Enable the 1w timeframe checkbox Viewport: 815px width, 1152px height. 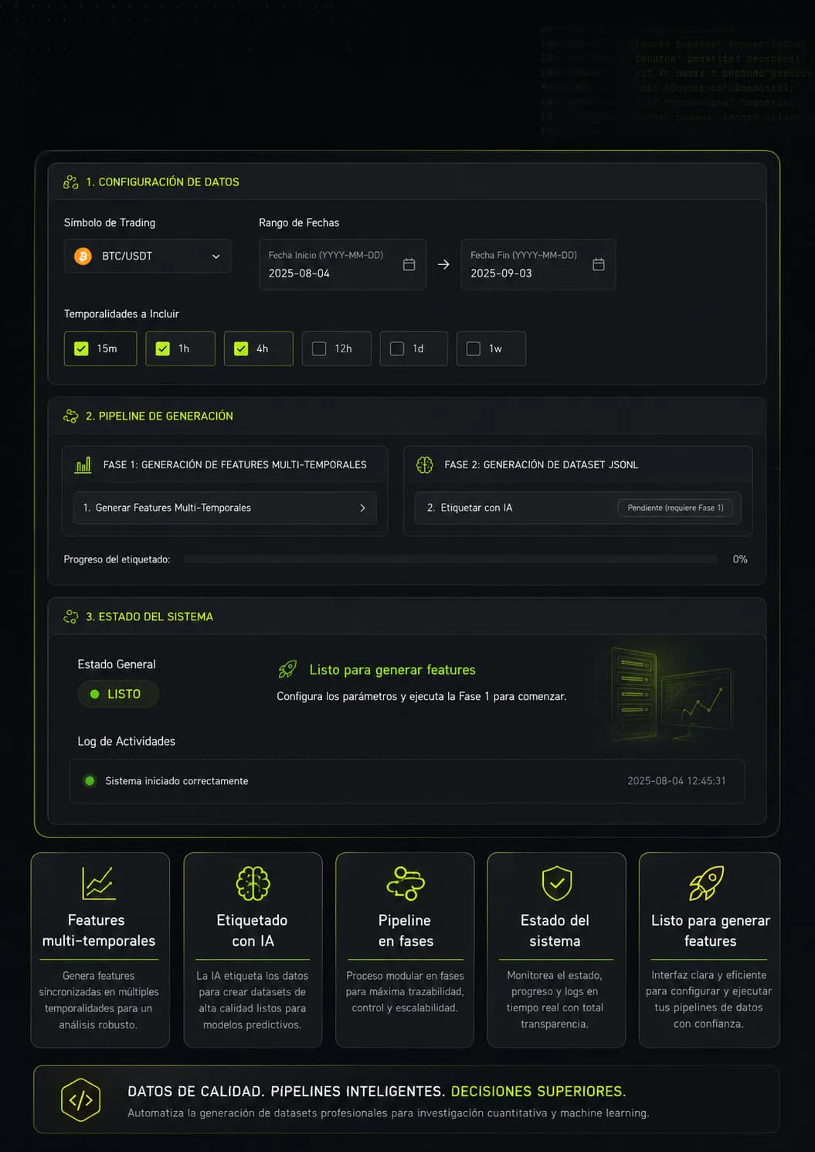tap(474, 348)
